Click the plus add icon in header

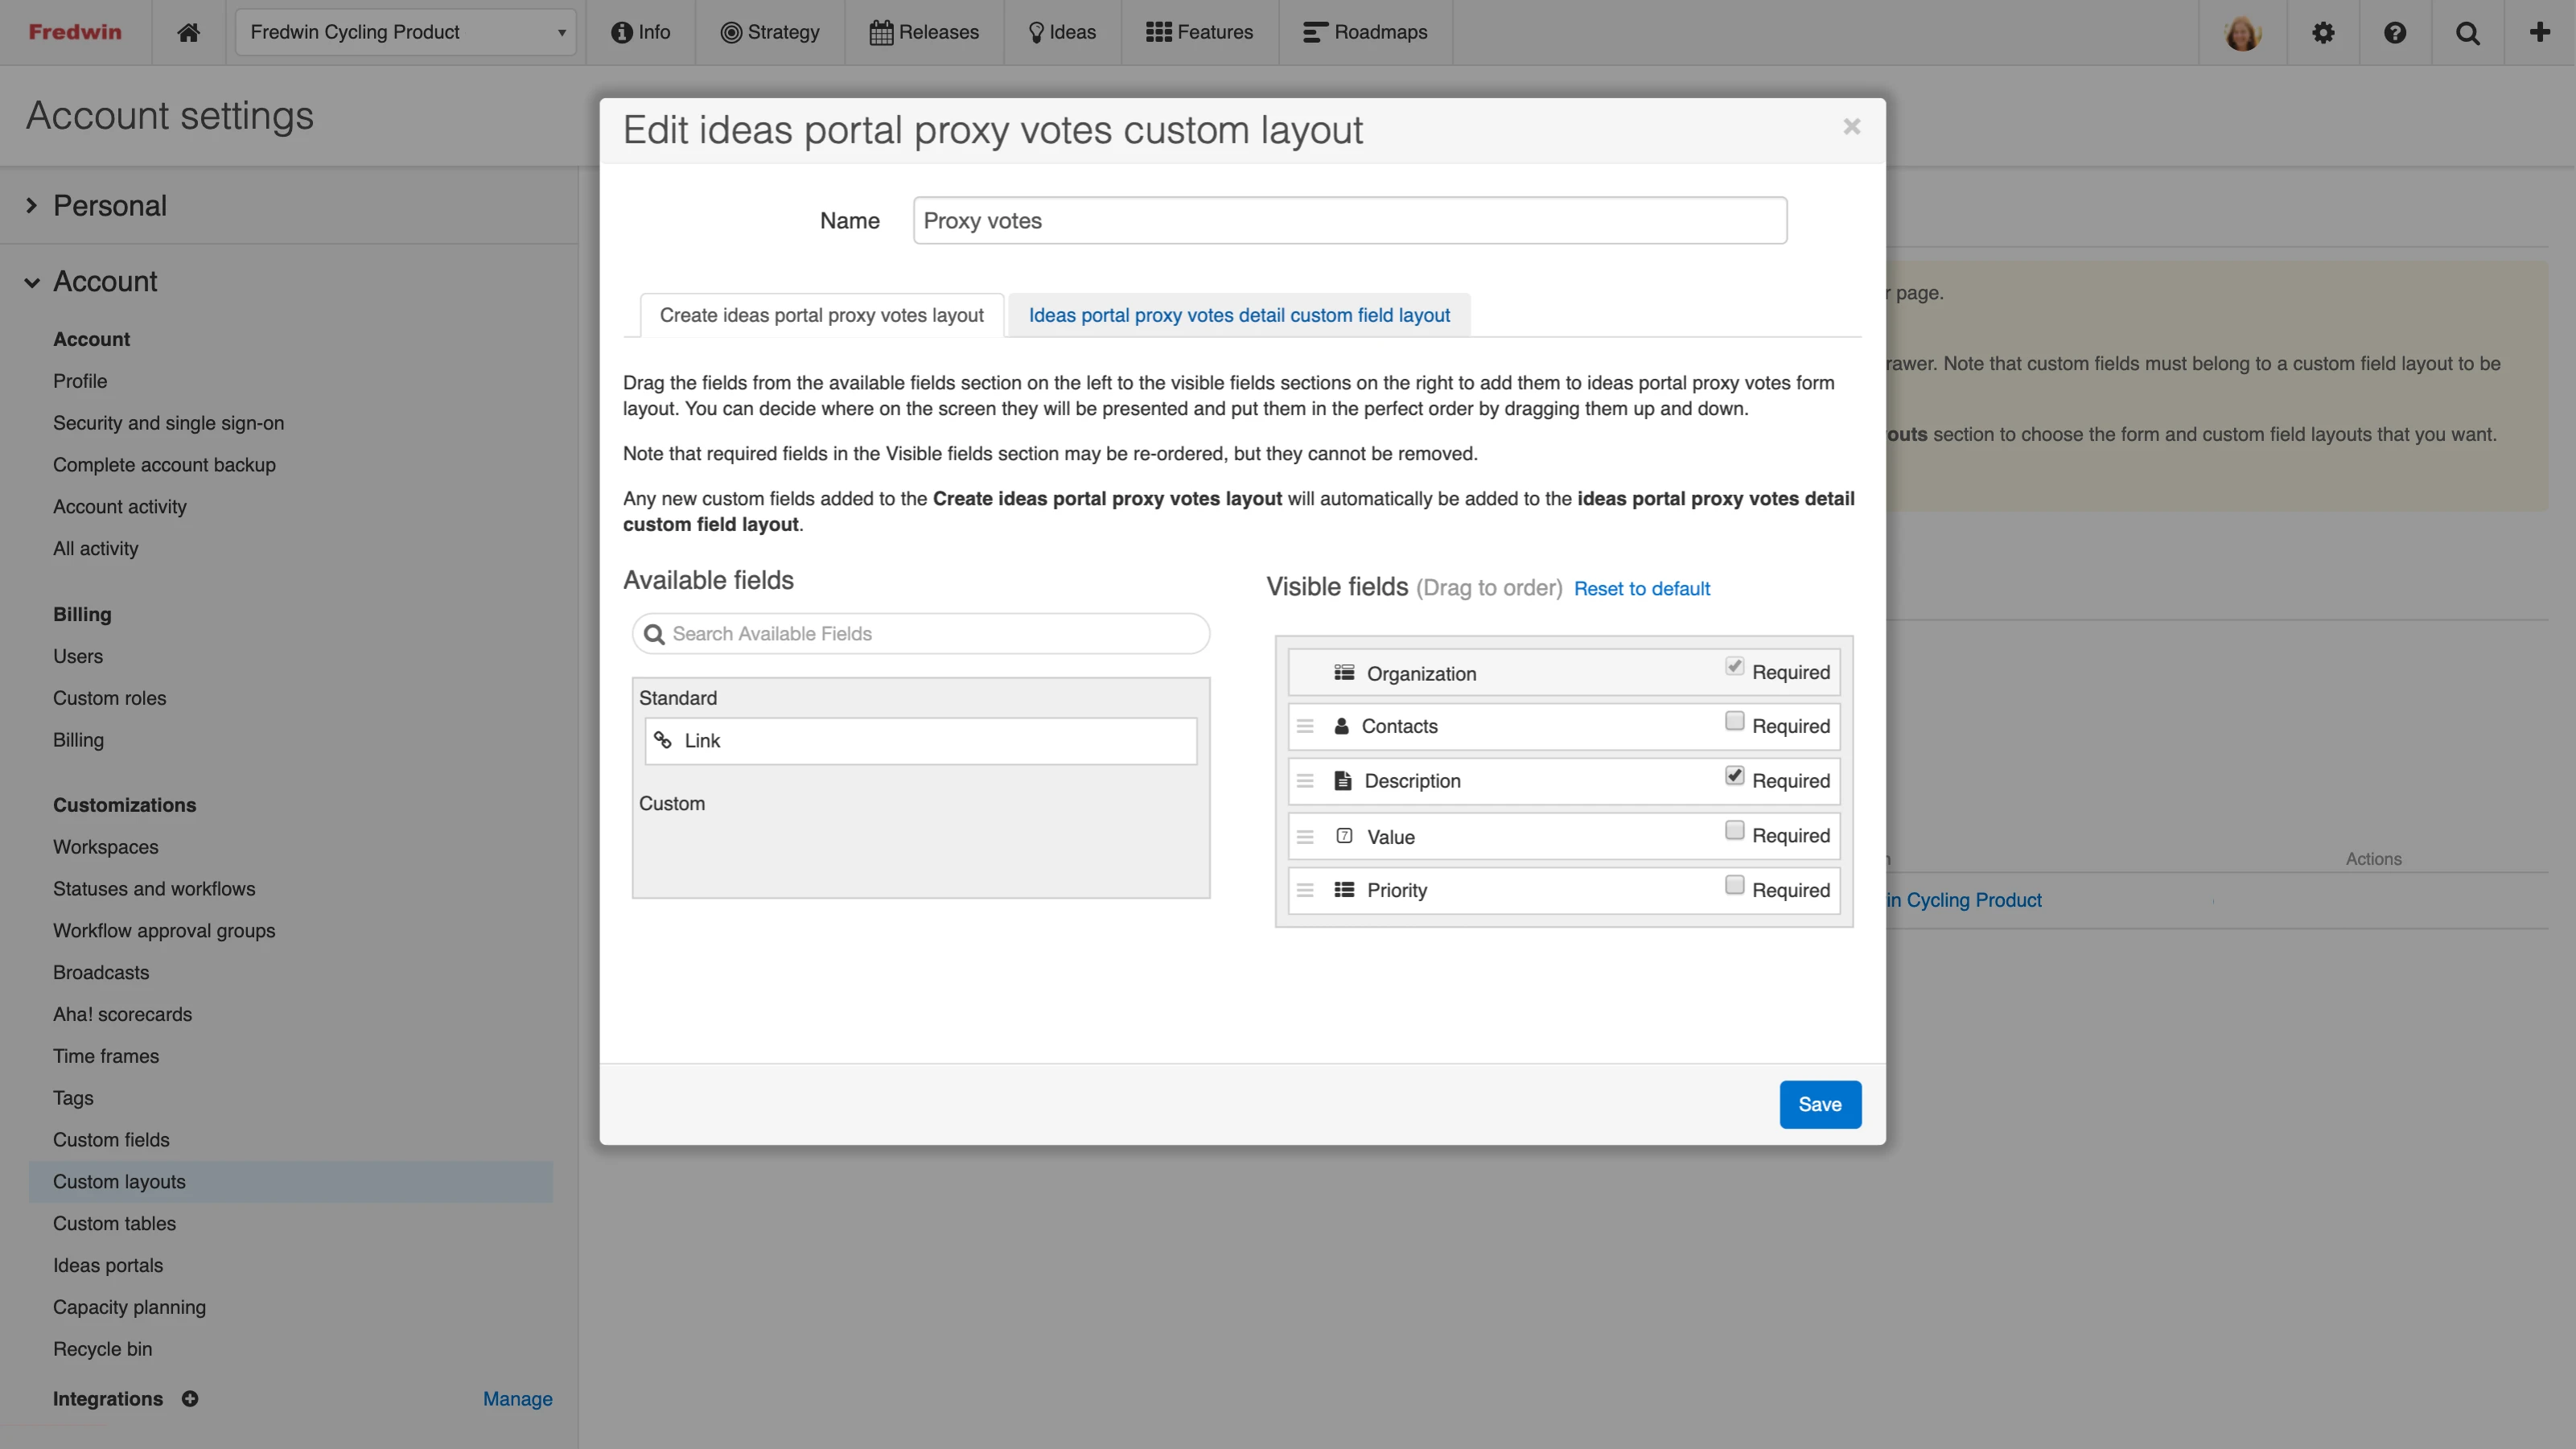pos(2539,32)
